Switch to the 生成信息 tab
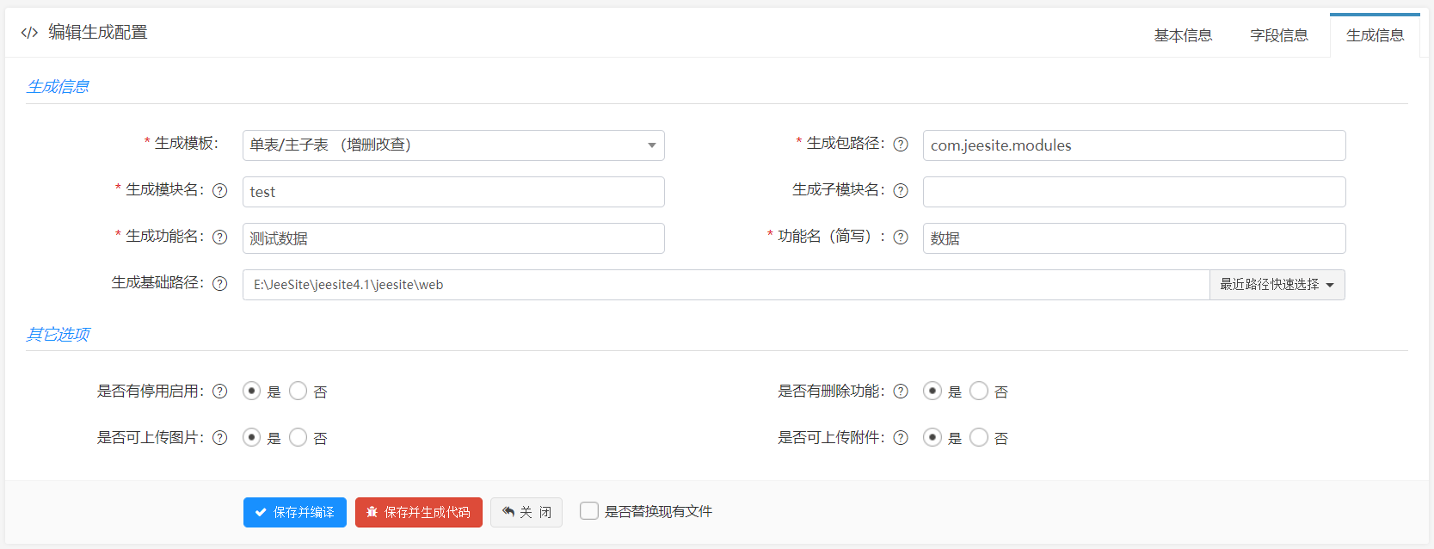This screenshot has width=1434, height=549. [1375, 35]
